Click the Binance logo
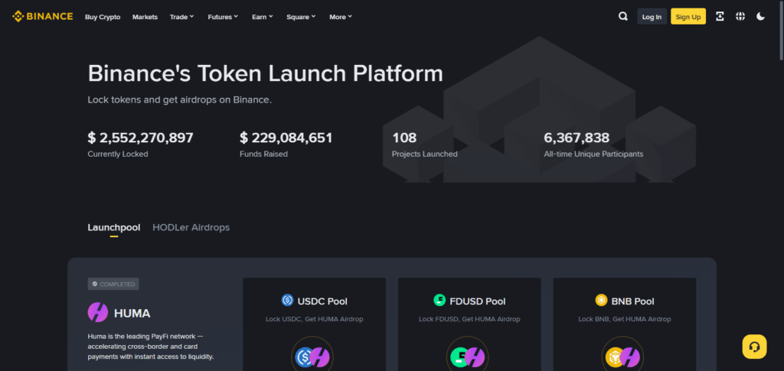This screenshot has height=371, width=784. pos(43,17)
